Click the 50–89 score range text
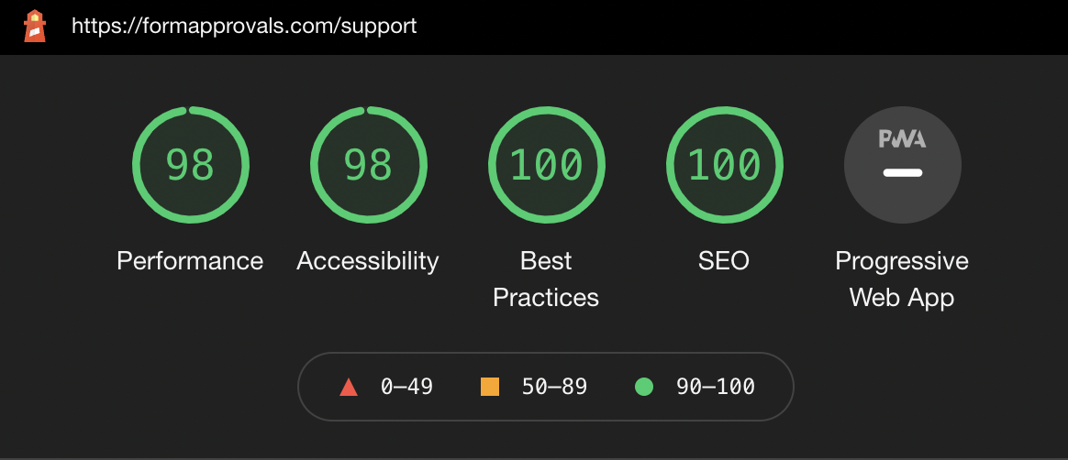 point(554,387)
